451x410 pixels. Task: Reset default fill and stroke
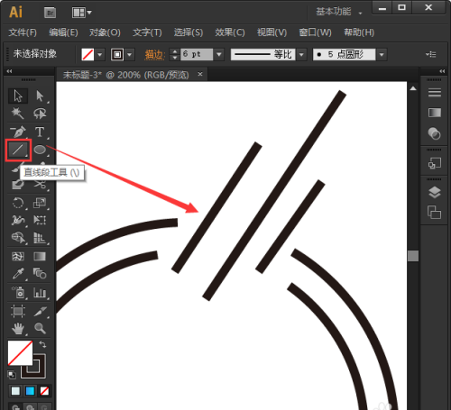(12, 375)
